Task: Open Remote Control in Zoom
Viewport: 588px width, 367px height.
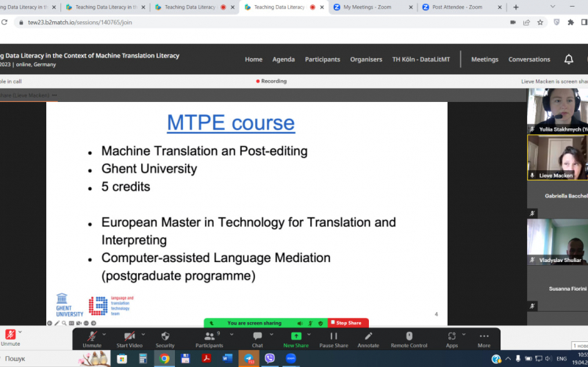Action: point(409,340)
